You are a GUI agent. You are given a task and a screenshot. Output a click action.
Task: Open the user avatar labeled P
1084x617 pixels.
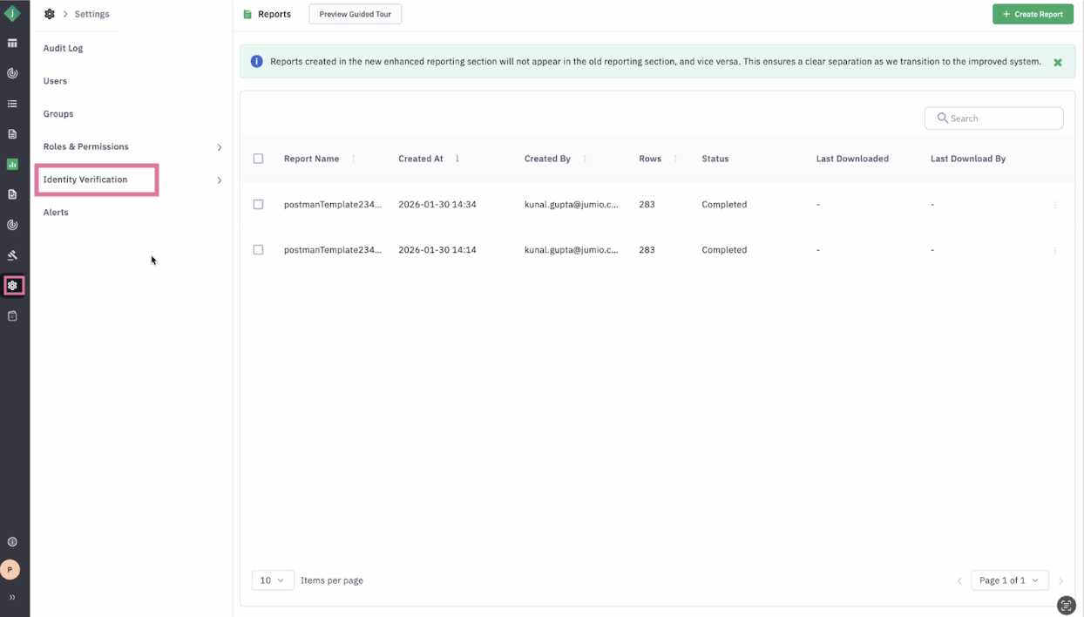pos(10,570)
